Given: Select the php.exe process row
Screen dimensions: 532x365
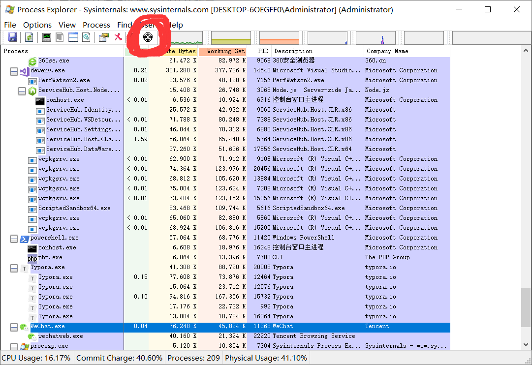Looking at the screenshot, I should [x=225, y=257].
